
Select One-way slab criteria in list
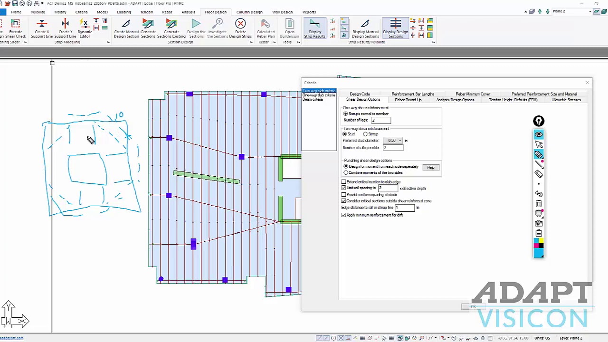(319, 95)
